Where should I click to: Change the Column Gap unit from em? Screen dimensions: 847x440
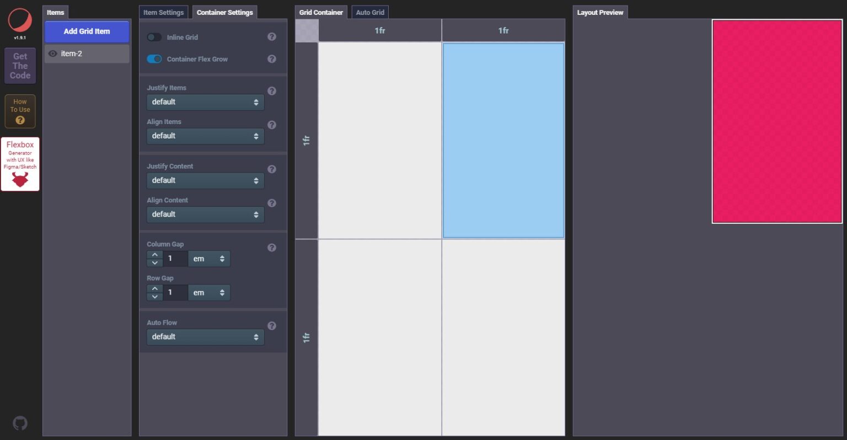[209, 259]
